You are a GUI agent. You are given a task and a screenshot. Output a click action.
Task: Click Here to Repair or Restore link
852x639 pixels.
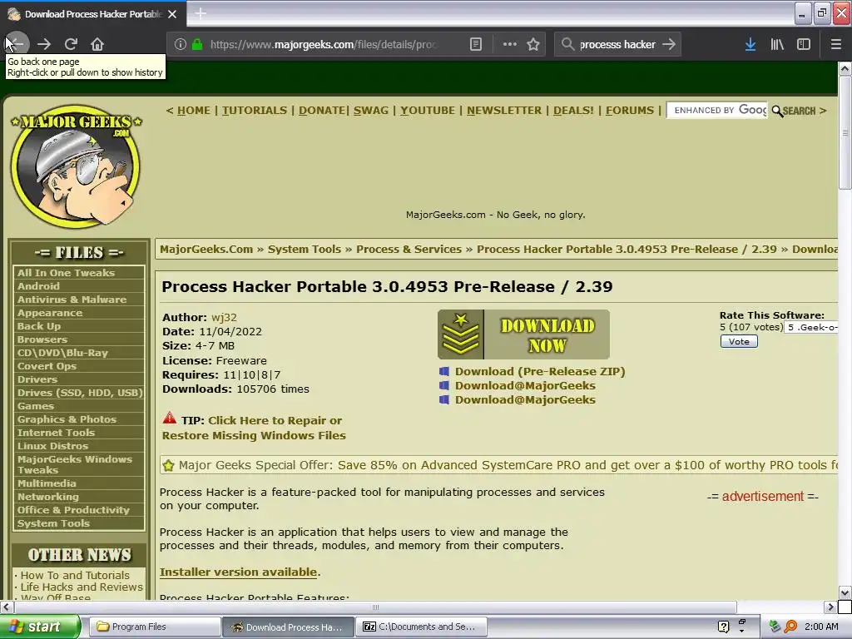tap(254, 428)
